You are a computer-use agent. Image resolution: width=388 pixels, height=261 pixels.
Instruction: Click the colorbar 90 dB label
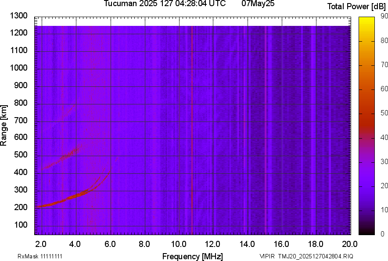(384, 16)
